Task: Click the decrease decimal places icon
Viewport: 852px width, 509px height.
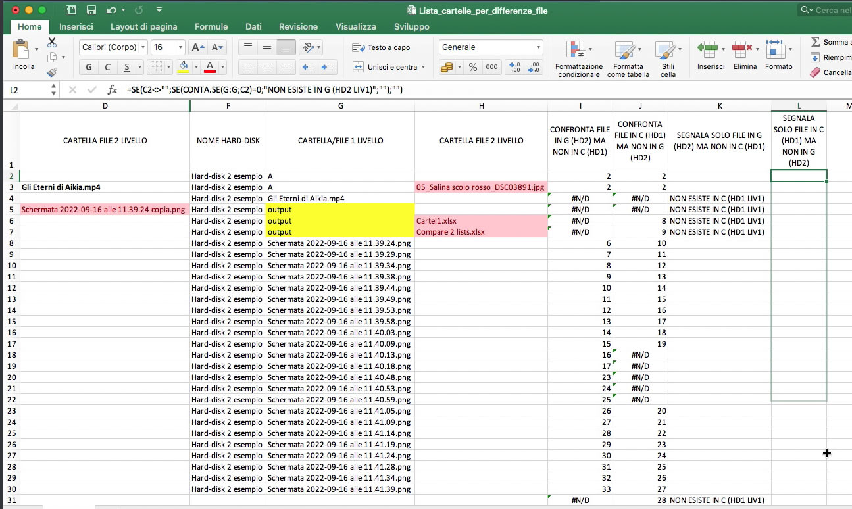Action: (x=535, y=67)
